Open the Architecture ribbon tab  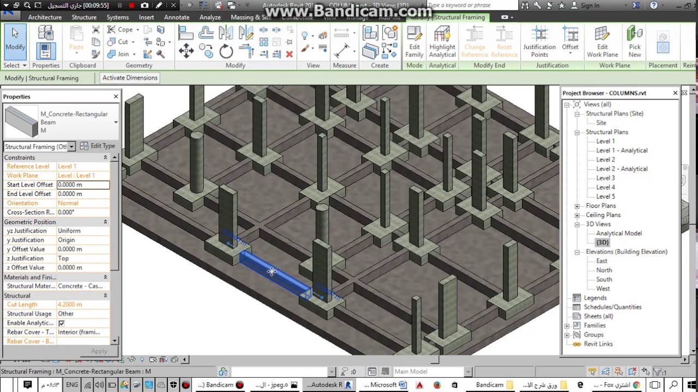pyautogui.click(x=45, y=17)
